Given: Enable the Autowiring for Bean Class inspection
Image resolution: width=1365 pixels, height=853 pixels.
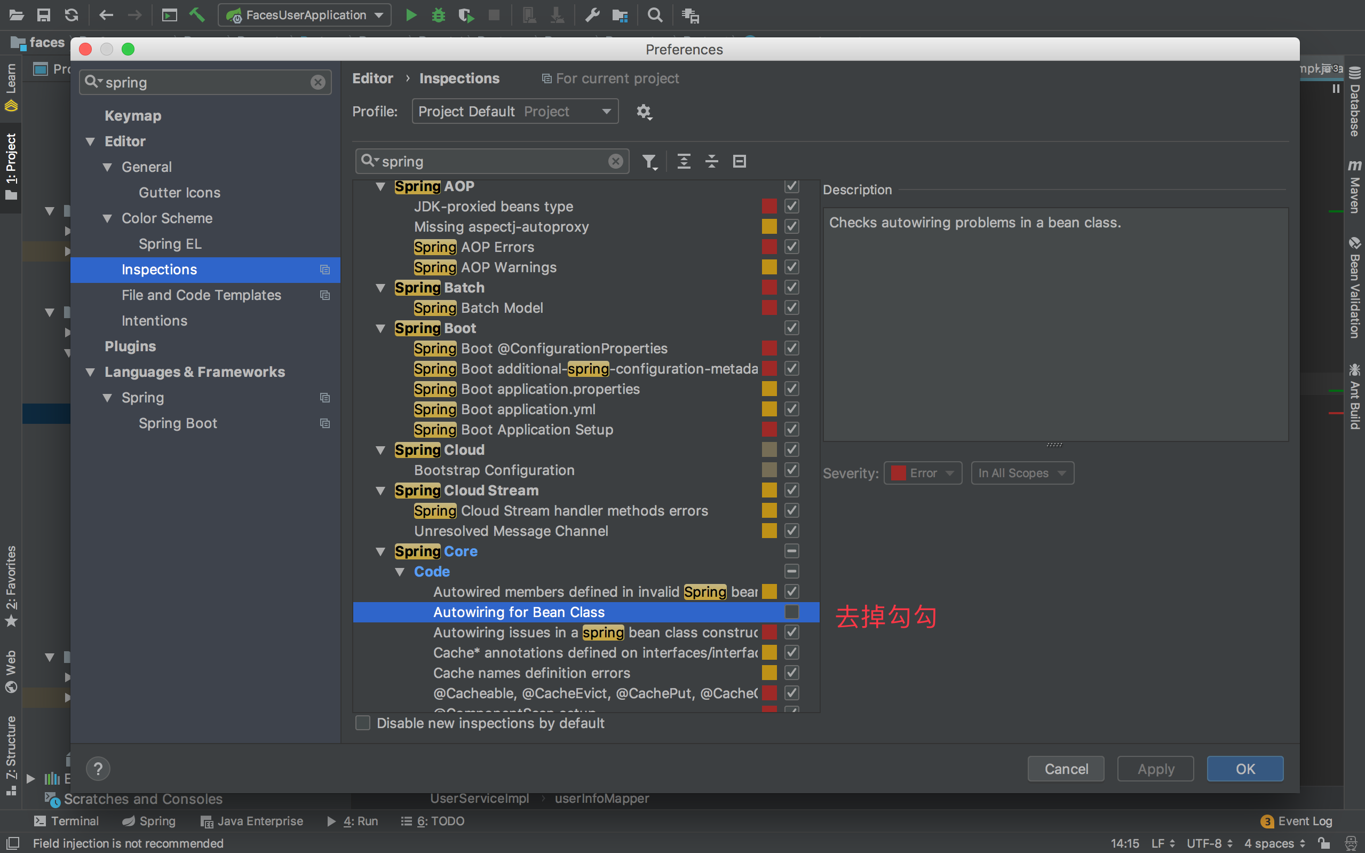Looking at the screenshot, I should pyautogui.click(x=791, y=612).
